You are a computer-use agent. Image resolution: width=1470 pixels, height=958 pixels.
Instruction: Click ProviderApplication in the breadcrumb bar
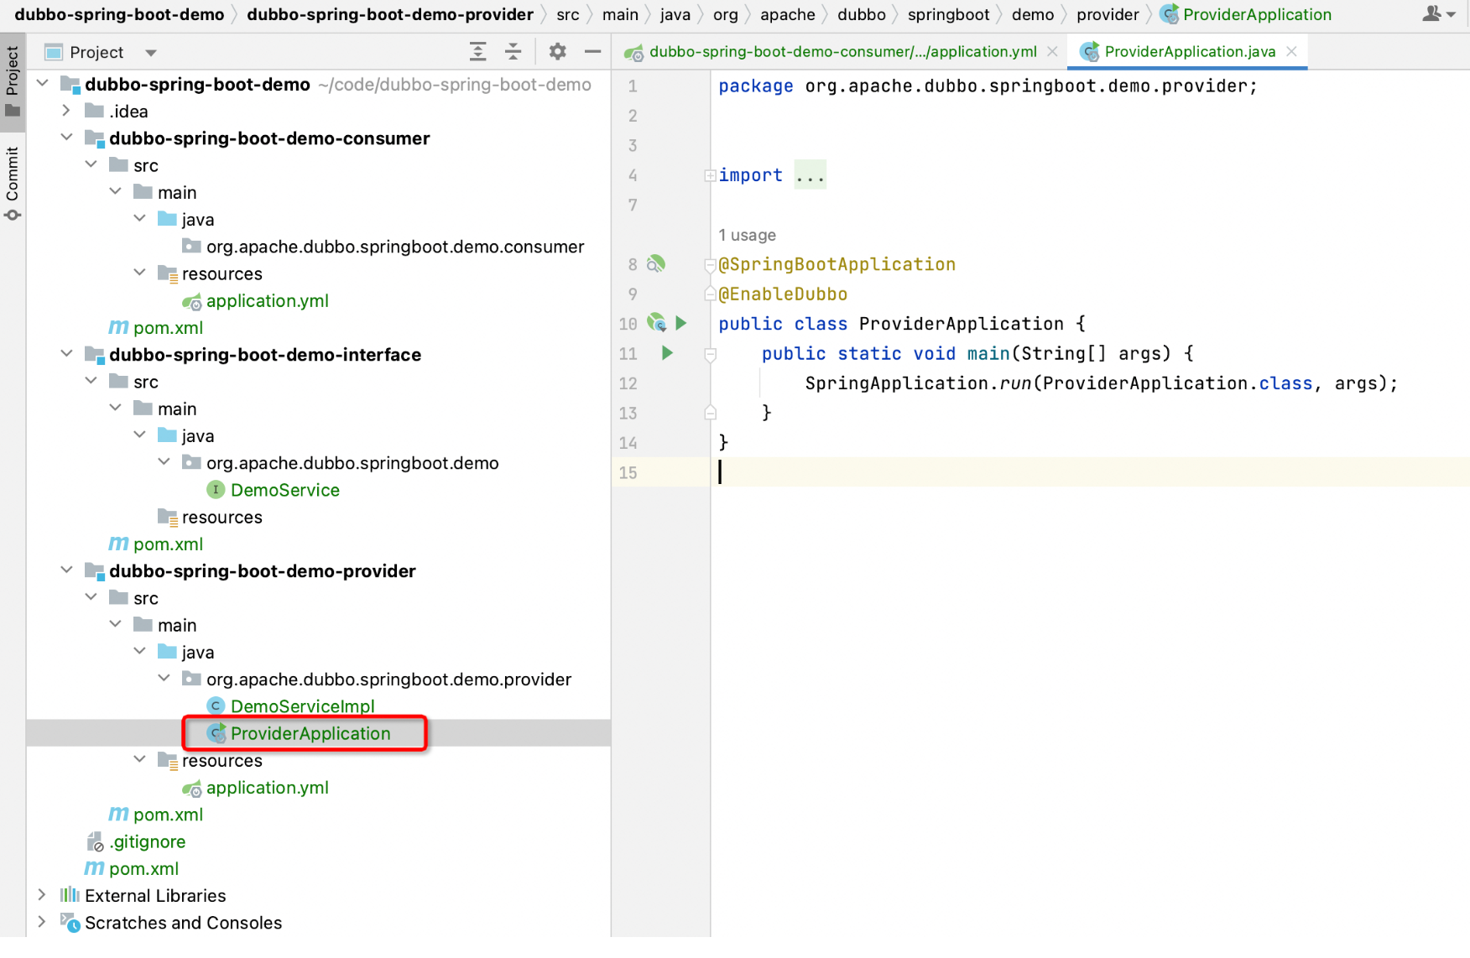1256,14
